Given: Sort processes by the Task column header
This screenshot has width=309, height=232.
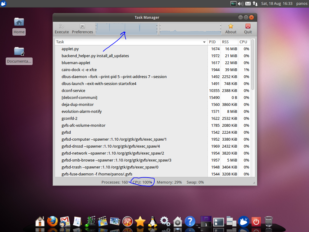Looking at the screenshot, I should 131,42.
